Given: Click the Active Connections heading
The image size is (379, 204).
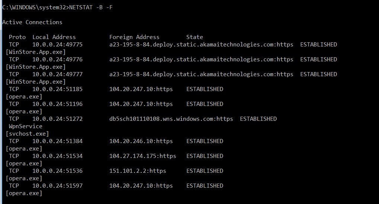Looking at the screenshot, I should [32, 22].
